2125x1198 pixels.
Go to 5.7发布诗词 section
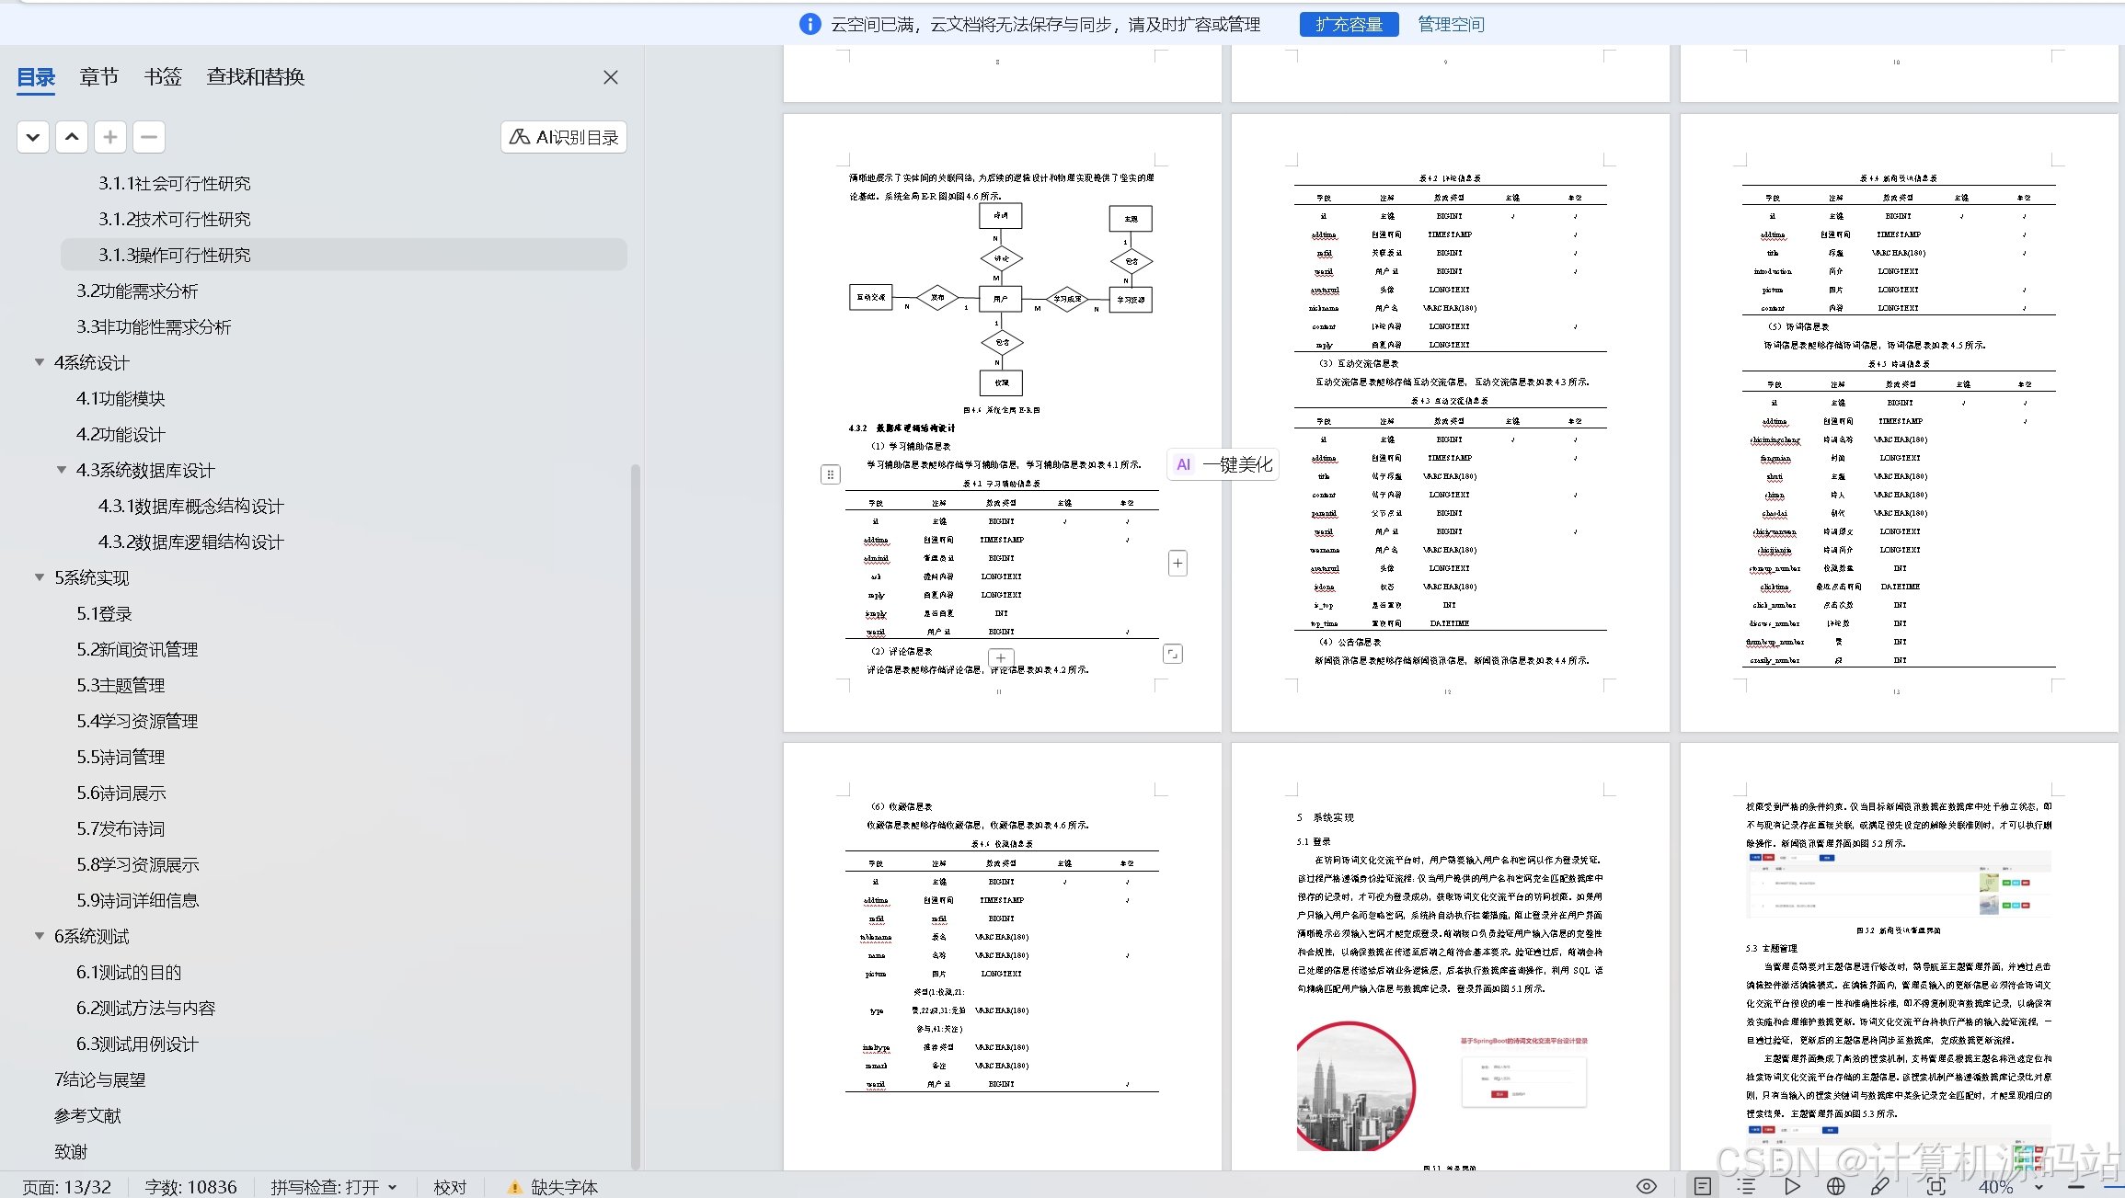pos(121,829)
